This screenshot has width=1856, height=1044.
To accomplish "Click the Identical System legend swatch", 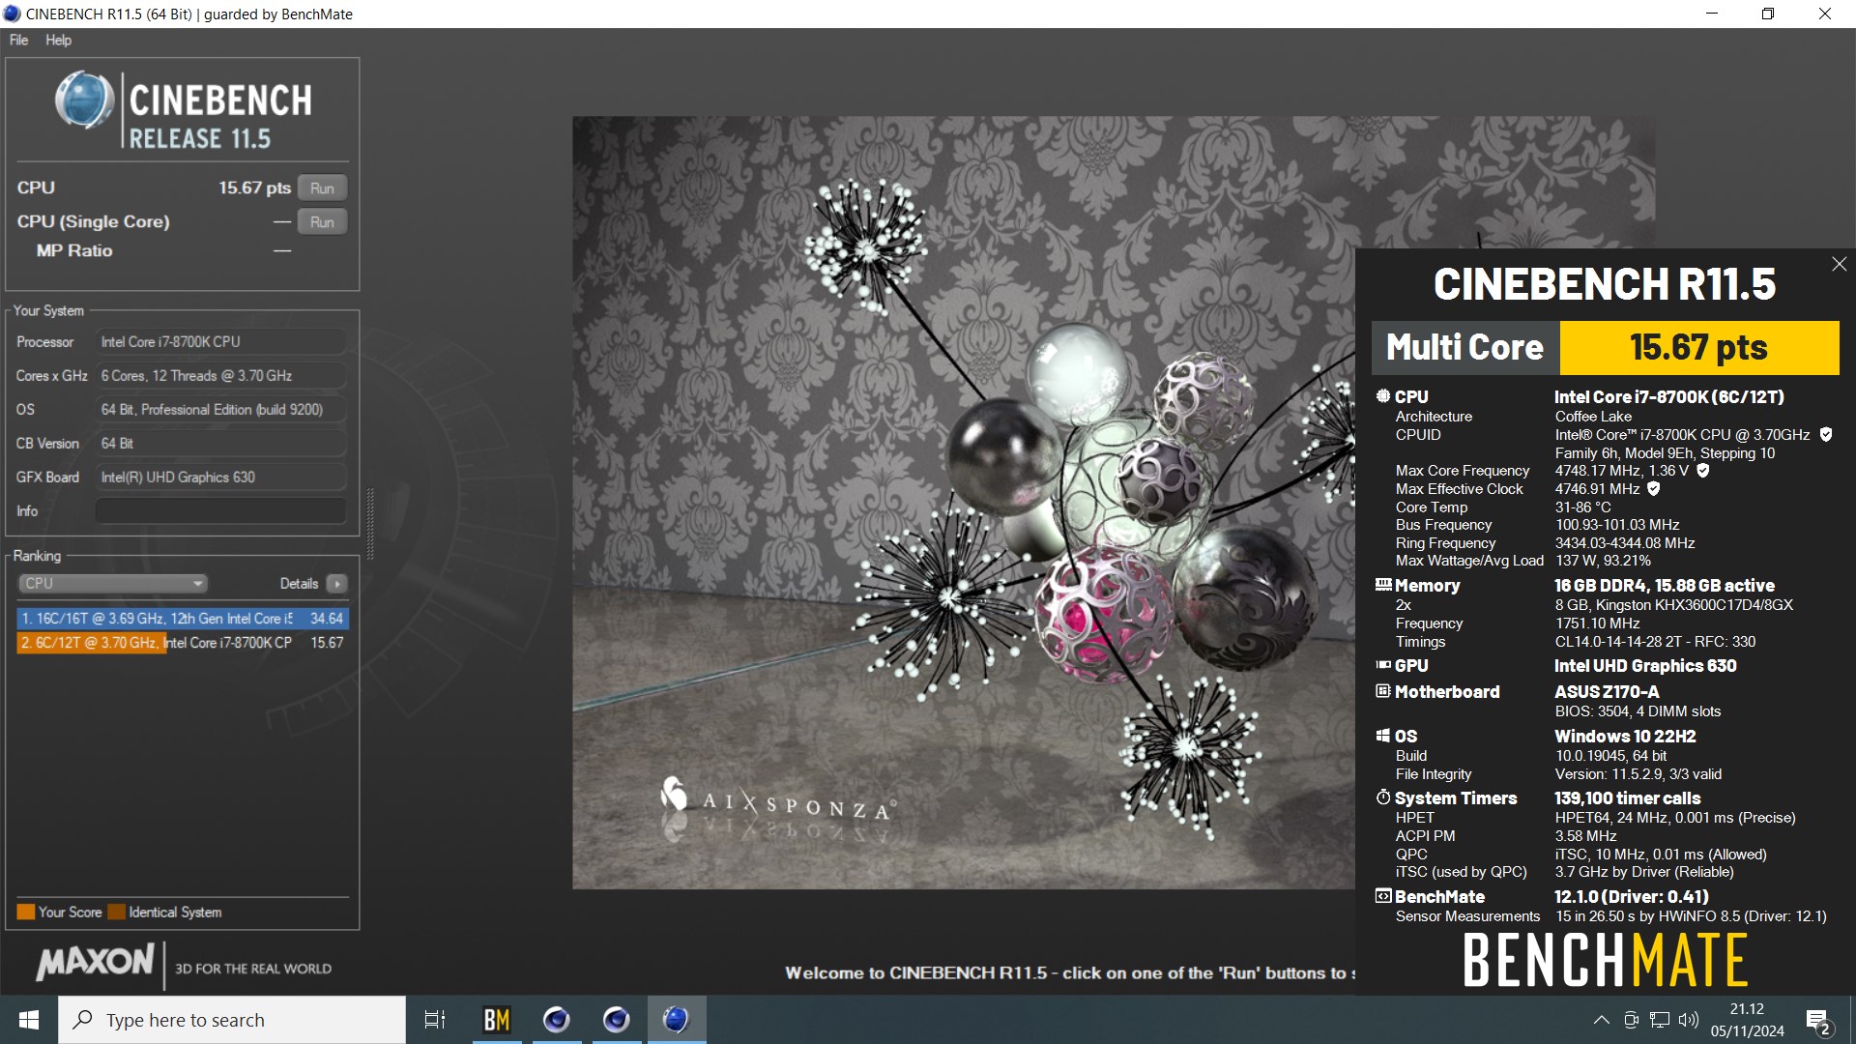I will (x=116, y=912).
